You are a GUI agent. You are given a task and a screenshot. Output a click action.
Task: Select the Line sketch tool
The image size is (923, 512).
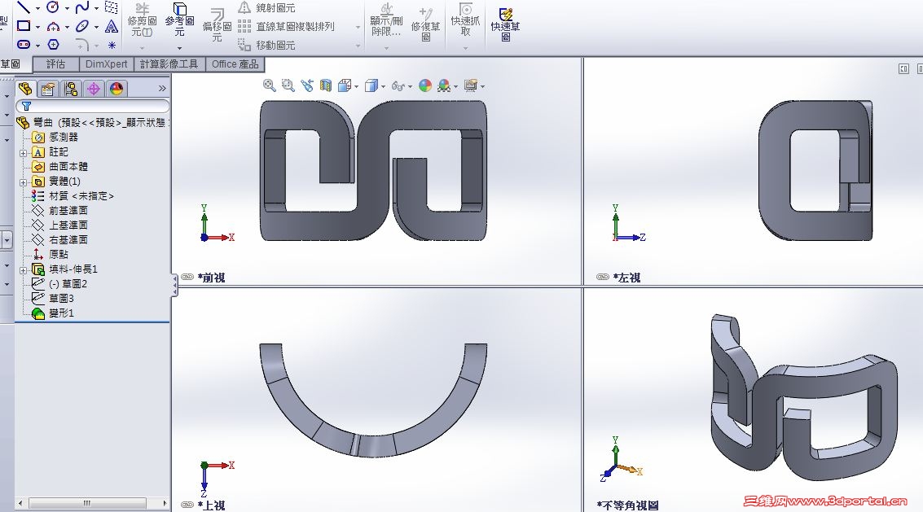24,7
